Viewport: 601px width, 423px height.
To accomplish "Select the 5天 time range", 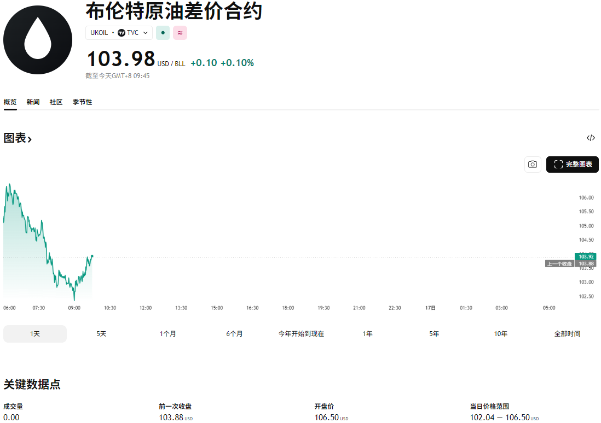I will click(x=101, y=334).
